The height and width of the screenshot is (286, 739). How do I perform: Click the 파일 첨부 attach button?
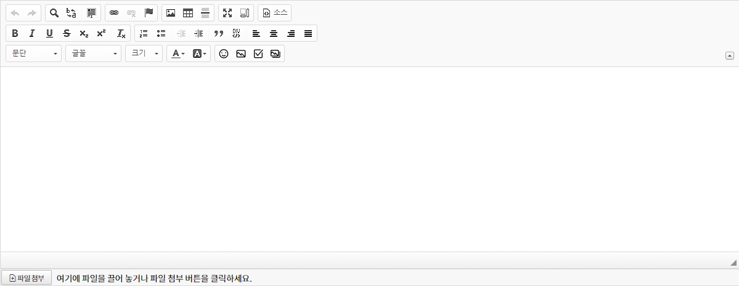27,278
